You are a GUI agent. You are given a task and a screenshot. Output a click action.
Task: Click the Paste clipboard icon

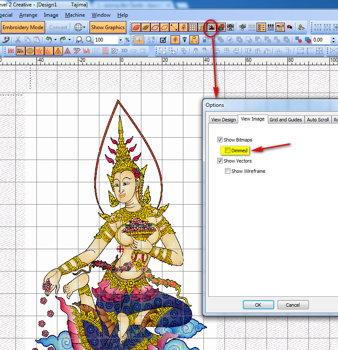click(36, 40)
